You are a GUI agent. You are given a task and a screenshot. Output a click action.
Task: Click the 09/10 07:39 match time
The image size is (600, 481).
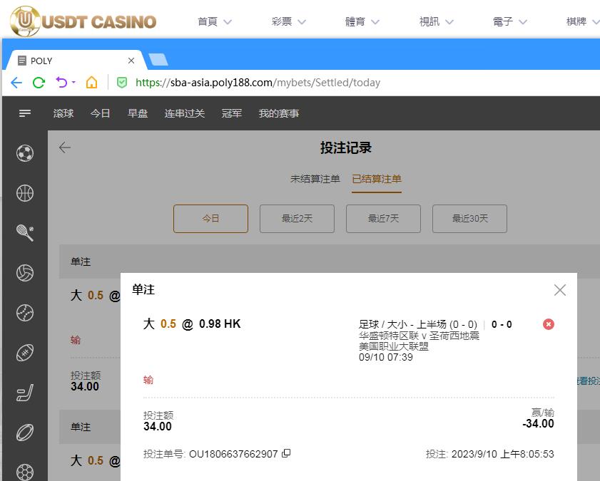pos(386,357)
